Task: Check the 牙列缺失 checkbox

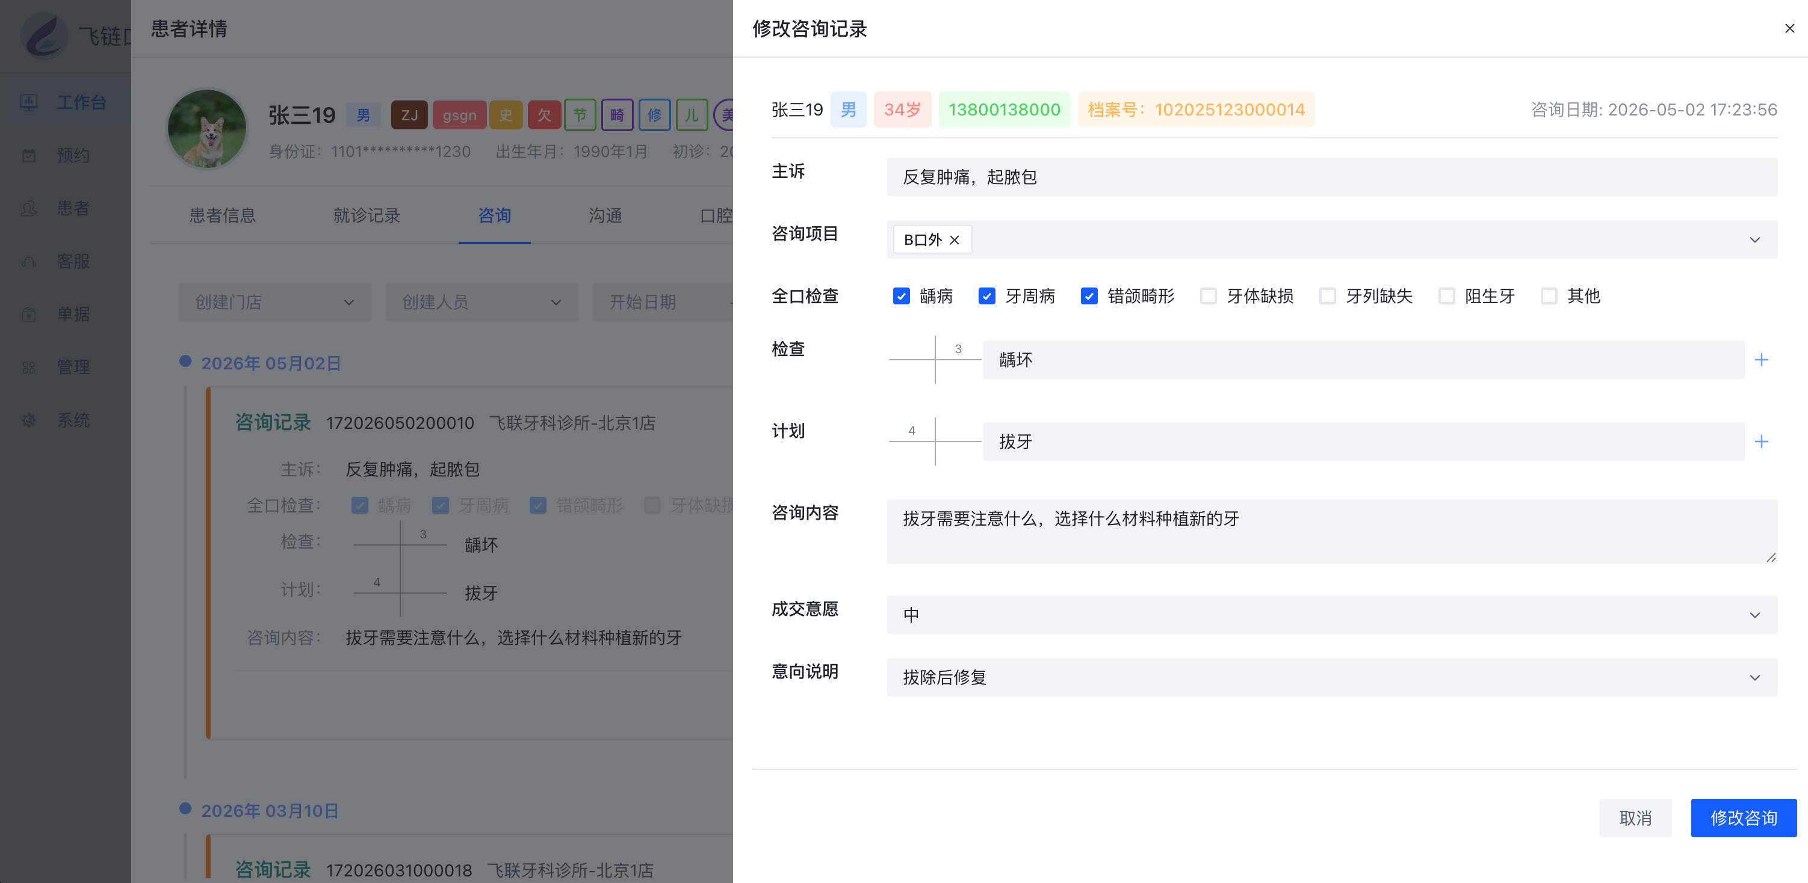Action: click(1327, 296)
